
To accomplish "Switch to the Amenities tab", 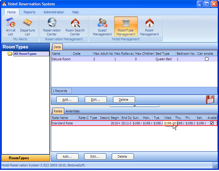I will tap(72, 111).
